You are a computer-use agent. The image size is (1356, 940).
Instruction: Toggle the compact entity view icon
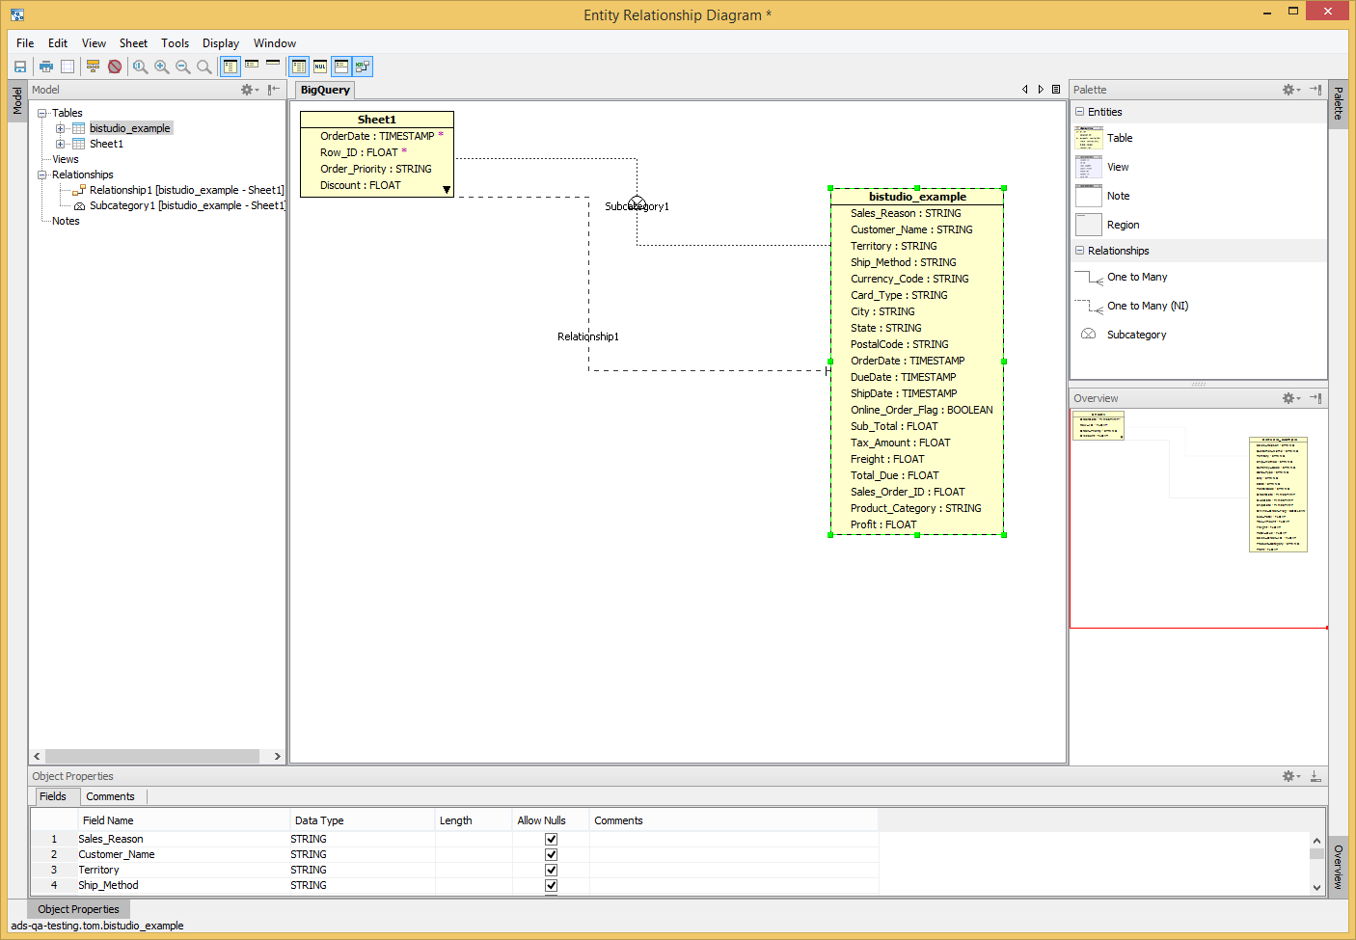[x=252, y=67]
